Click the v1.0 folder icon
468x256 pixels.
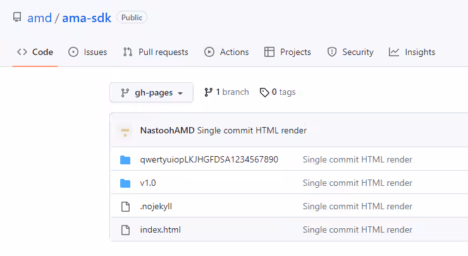[x=125, y=183]
